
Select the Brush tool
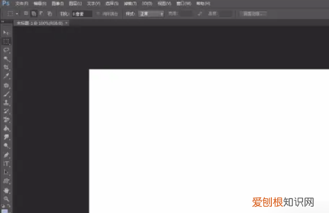[x=6, y=94]
